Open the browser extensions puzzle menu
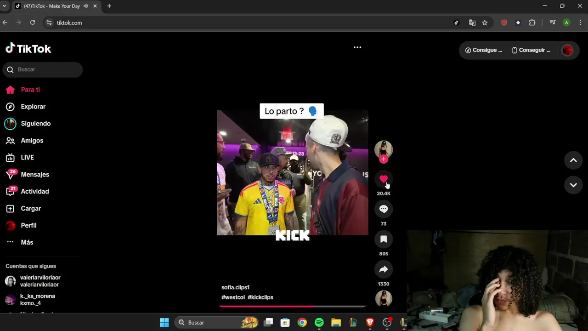The image size is (588, 331). click(x=532, y=23)
